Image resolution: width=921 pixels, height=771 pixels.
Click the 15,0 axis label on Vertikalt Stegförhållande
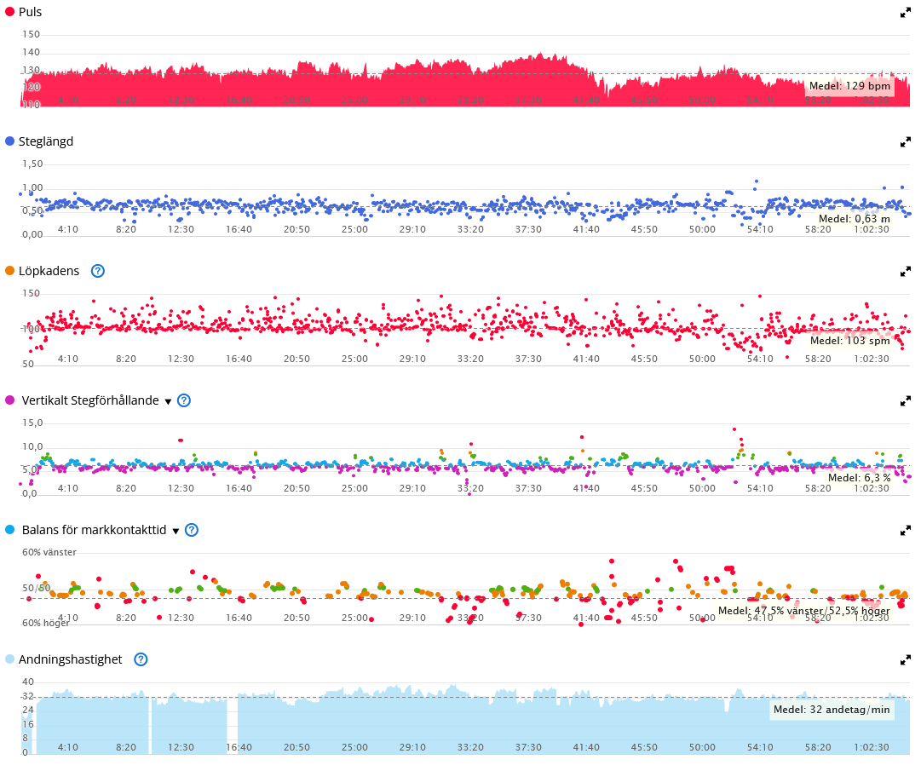(33, 423)
